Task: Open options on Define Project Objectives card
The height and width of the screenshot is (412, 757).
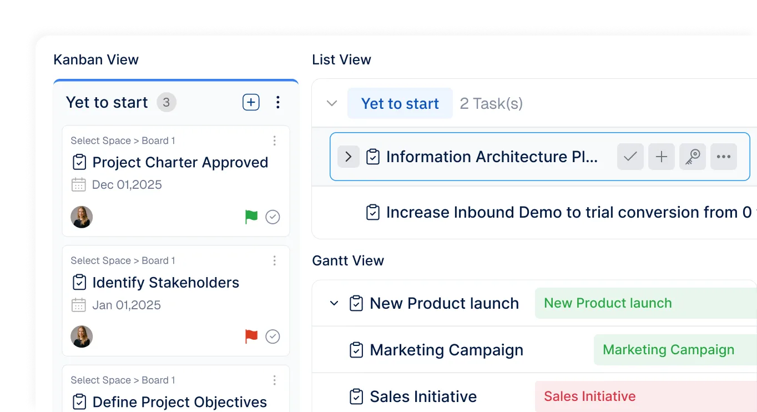Action: tap(274, 380)
